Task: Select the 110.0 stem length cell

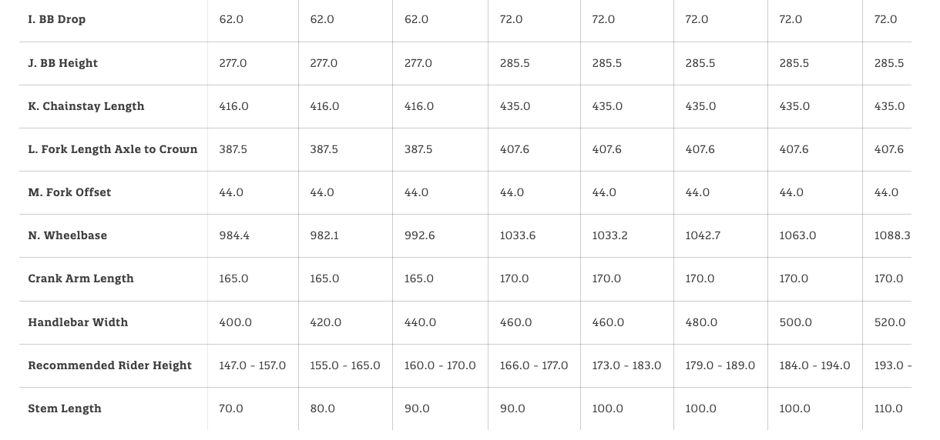Action: coord(888,408)
